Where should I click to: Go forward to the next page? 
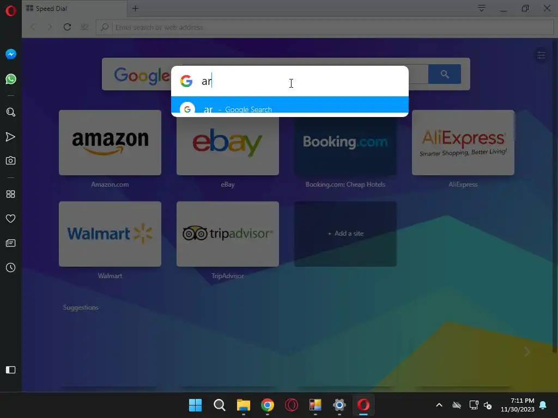50,27
